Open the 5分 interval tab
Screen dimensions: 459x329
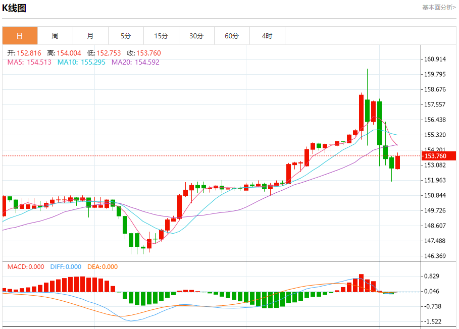(x=126, y=36)
